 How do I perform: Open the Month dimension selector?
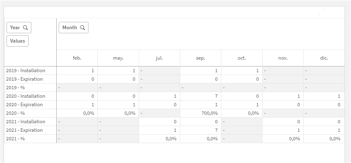[70, 28]
